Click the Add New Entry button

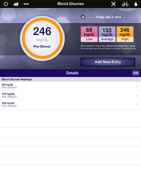pos(108,62)
